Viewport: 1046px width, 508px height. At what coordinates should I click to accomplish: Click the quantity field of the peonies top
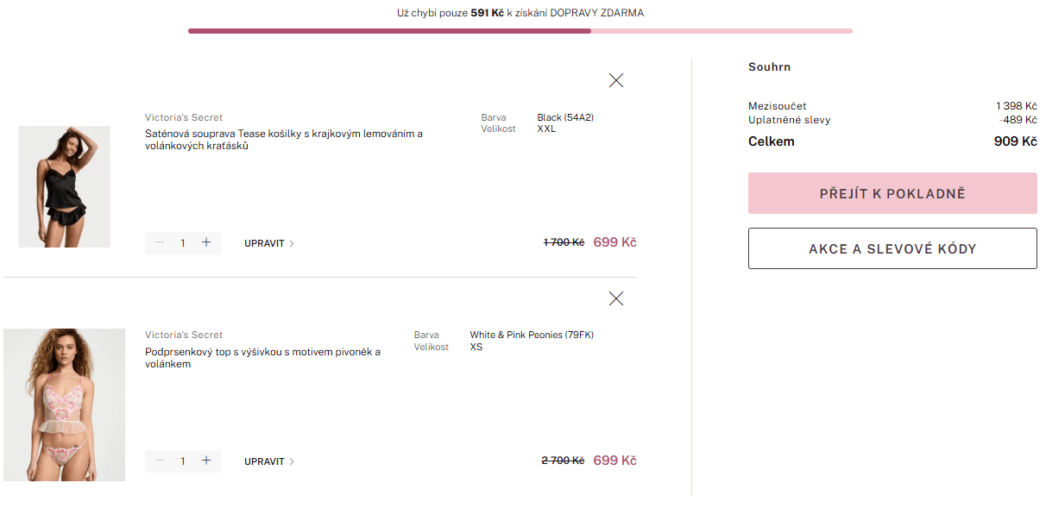pyautogui.click(x=183, y=461)
